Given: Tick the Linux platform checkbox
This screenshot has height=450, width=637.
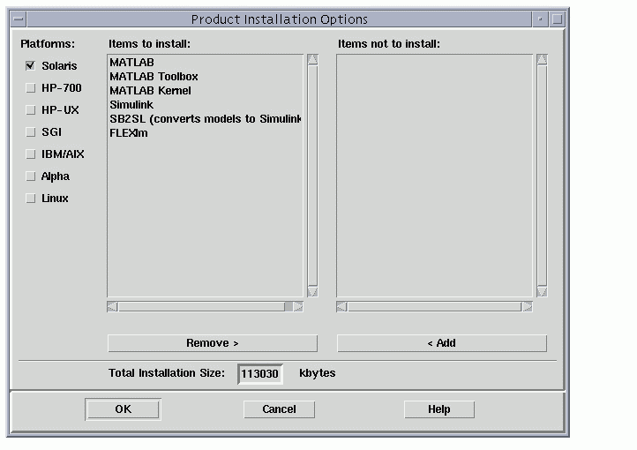Looking at the screenshot, I should [31, 199].
